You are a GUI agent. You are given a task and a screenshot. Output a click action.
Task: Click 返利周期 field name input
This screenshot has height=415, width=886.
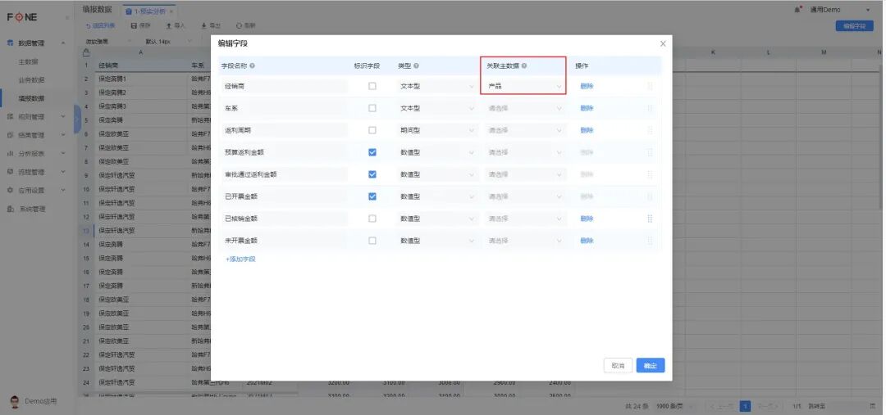(283, 130)
